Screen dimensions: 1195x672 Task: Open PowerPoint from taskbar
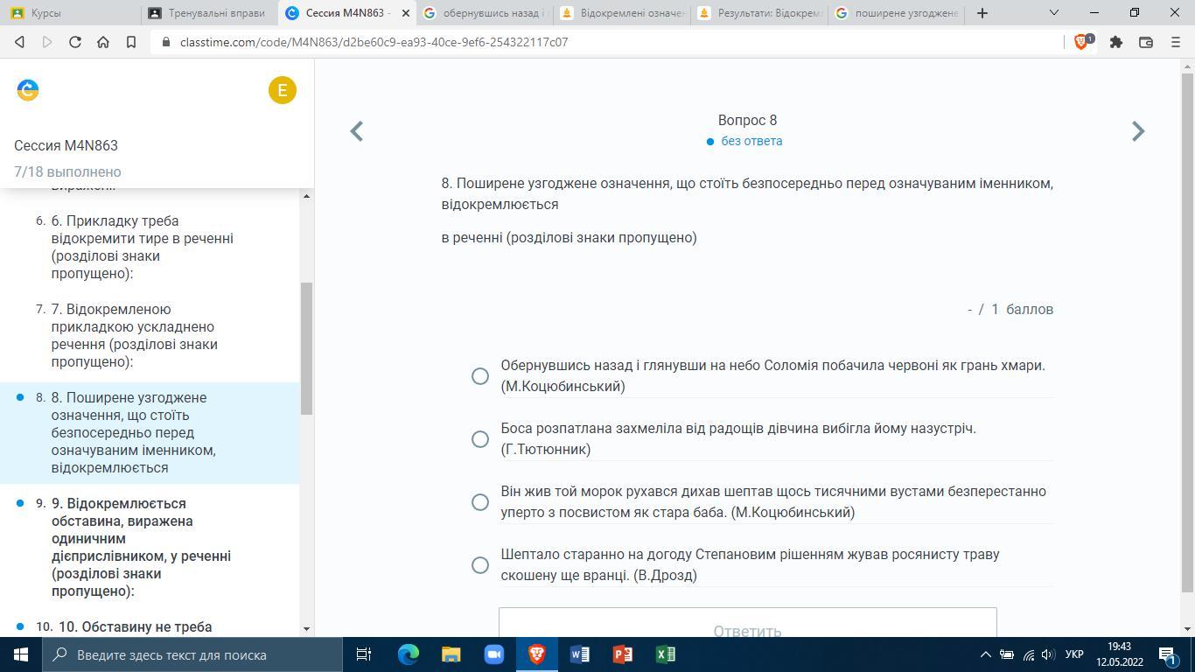coord(622,654)
